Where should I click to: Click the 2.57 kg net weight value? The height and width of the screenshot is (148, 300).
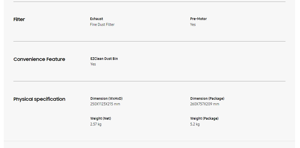point(96,124)
